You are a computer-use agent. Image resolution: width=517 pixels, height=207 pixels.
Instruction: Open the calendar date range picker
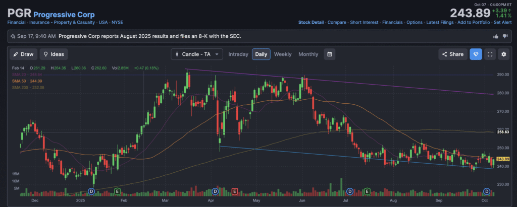(x=329, y=54)
